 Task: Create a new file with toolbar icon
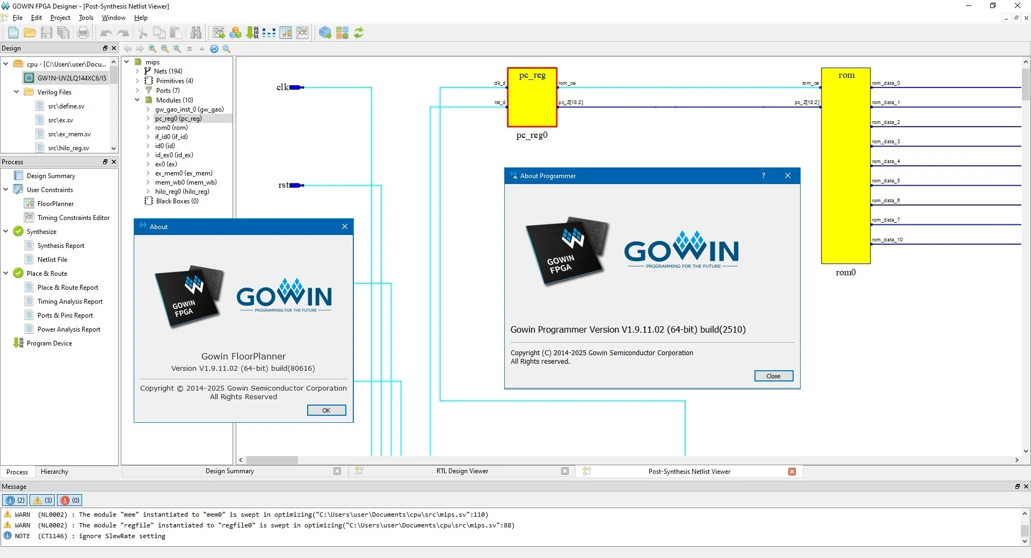point(13,33)
